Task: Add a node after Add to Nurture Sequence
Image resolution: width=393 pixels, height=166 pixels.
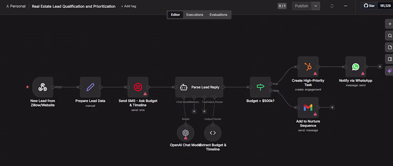Action: (332, 108)
